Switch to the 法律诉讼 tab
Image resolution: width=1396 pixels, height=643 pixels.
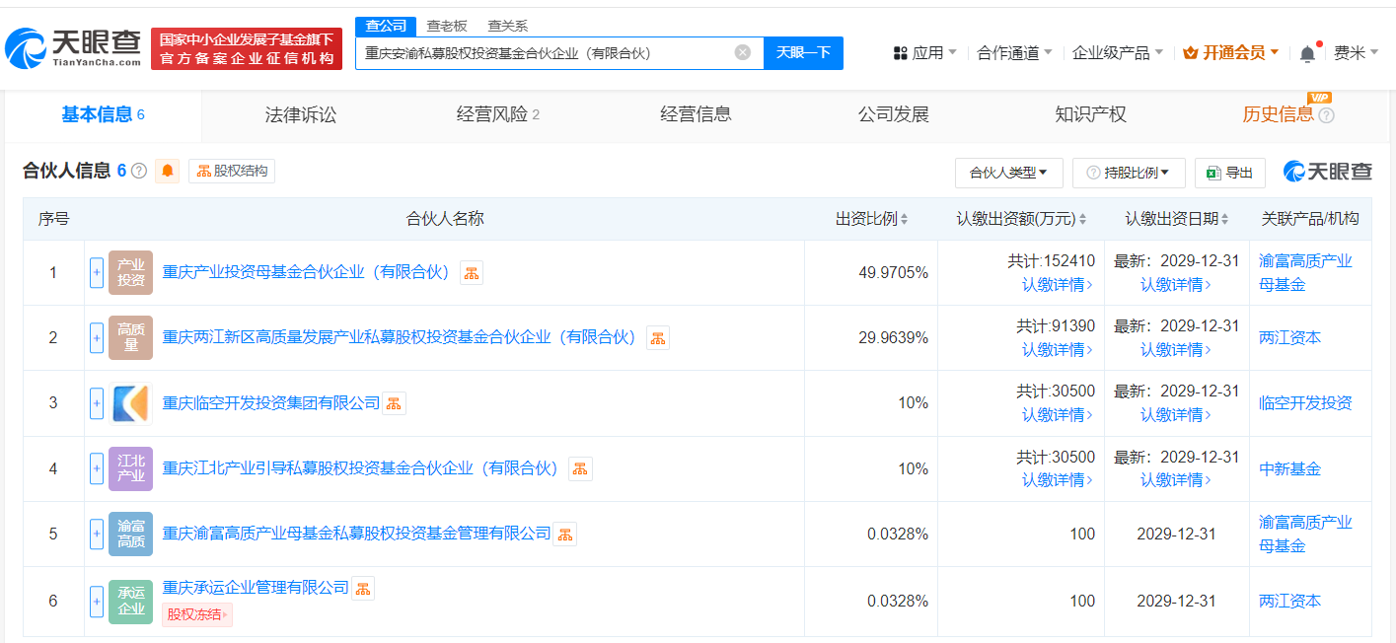[301, 114]
